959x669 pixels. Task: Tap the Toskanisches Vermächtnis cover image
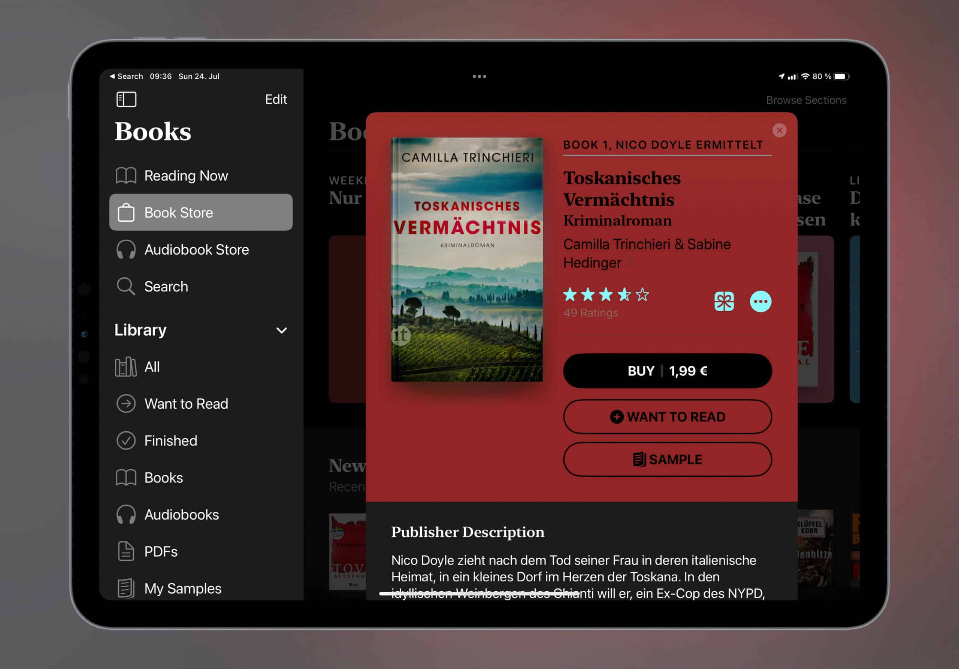[467, 259]
